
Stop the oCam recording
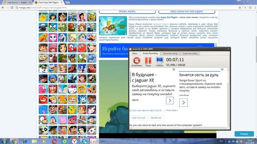click(x=137, y=62)
